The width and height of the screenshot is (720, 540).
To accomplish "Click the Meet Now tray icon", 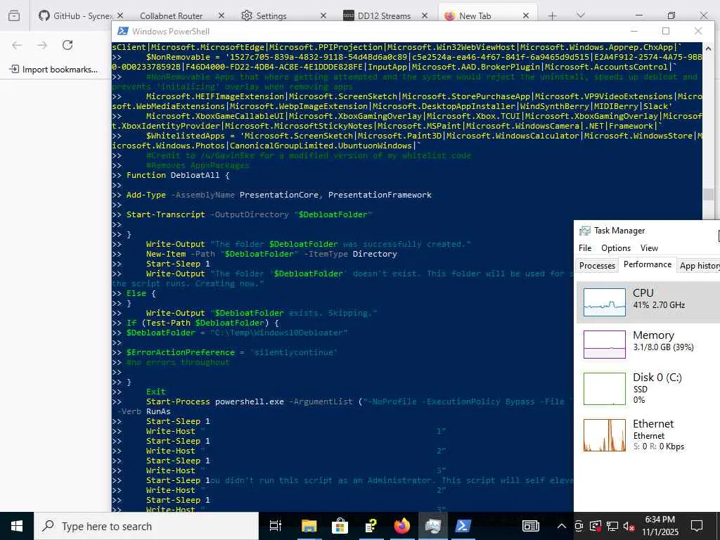I will [579, 526].
